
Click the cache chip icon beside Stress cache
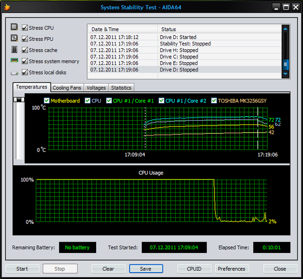[14, 50]
